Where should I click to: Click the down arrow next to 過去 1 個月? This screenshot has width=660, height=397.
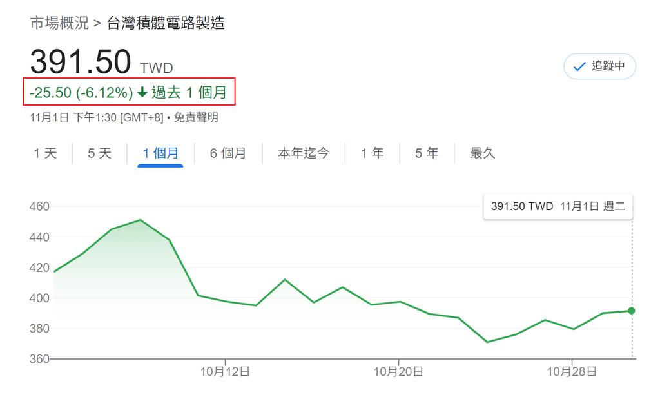click(142, 92)
